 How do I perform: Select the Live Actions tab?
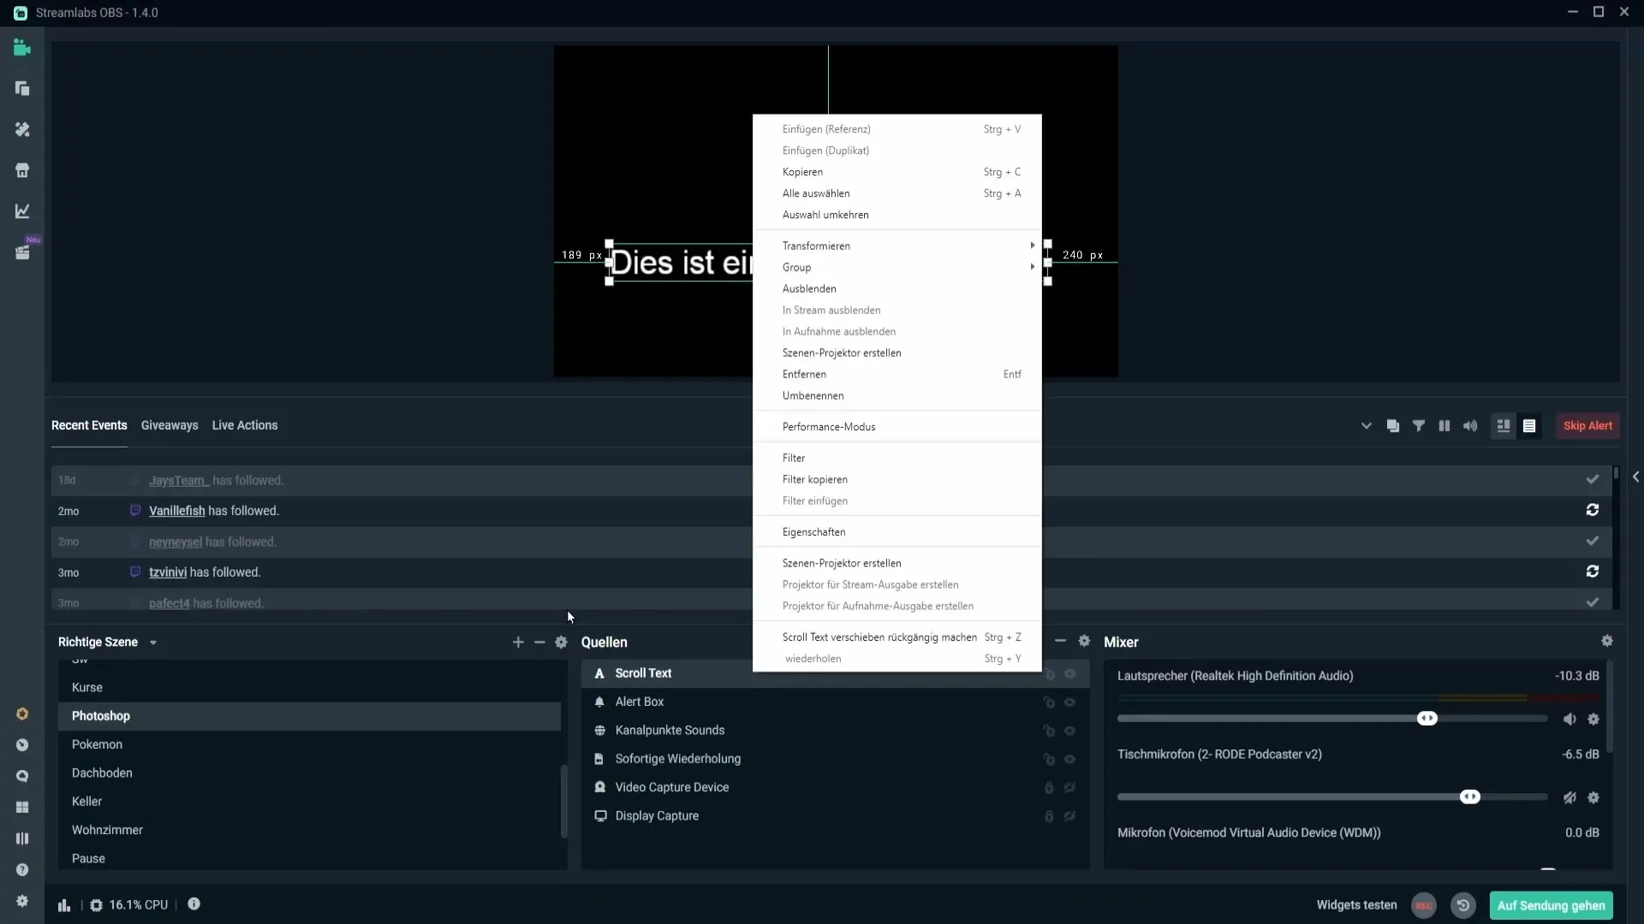pos(244,424)
